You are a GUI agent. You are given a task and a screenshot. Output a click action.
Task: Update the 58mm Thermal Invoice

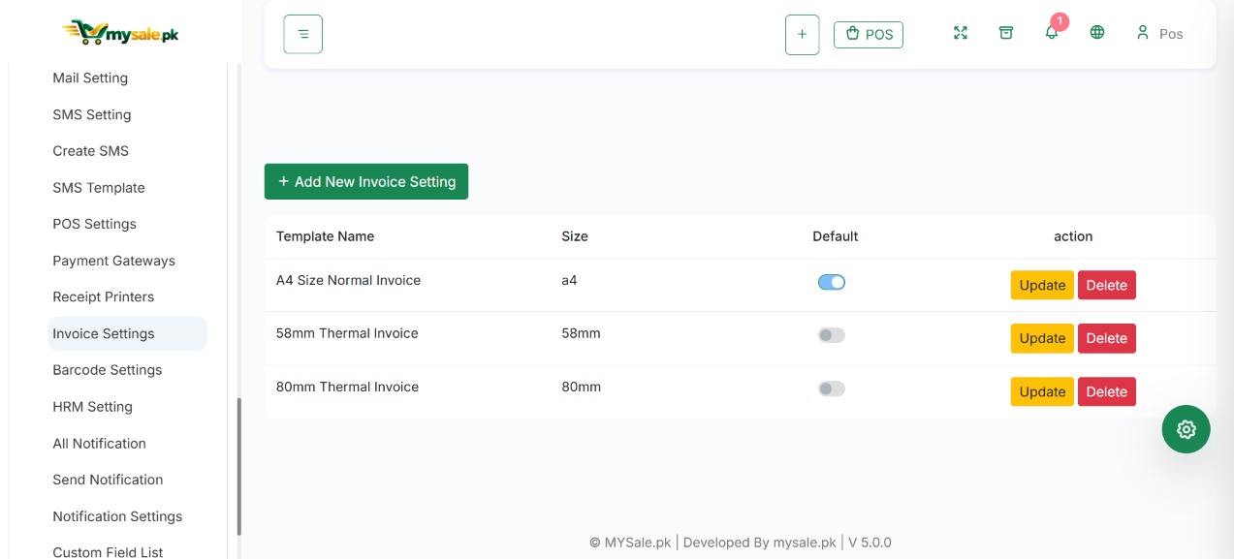tap(1042, 338)
